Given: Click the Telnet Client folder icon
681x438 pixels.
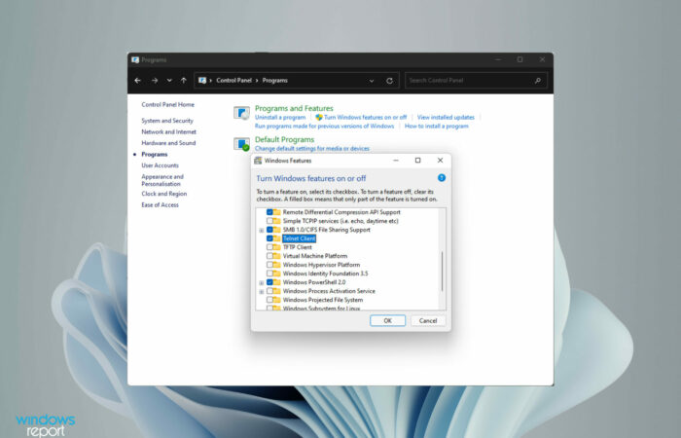Looking at the screenshot, I should 277,238.
